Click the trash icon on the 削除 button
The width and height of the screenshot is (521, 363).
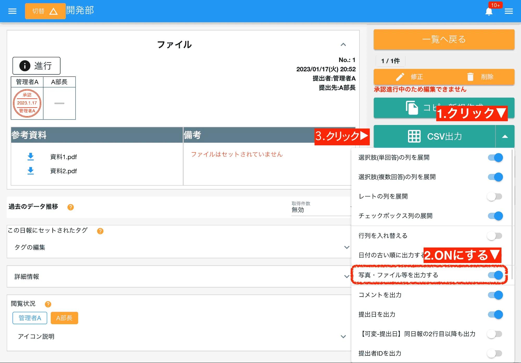(x=470, y=77)
